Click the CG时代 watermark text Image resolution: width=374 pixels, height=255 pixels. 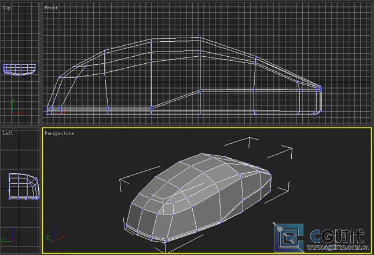click(x=337, y=236)
